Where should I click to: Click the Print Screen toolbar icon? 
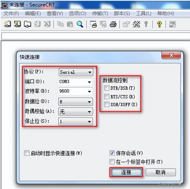pyautogui.click(x=93, y=24)
